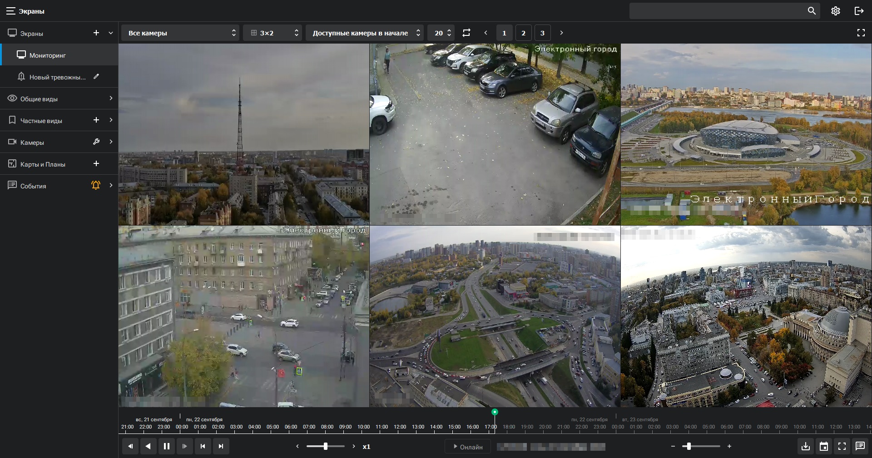The width and height of the screenshot is (872, 458).
Task: Click the settings gear icon
Action: 835,11
